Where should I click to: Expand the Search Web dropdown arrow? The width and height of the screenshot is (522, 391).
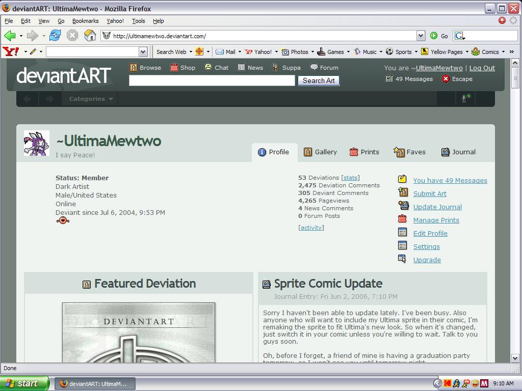(x=191, y=52)
